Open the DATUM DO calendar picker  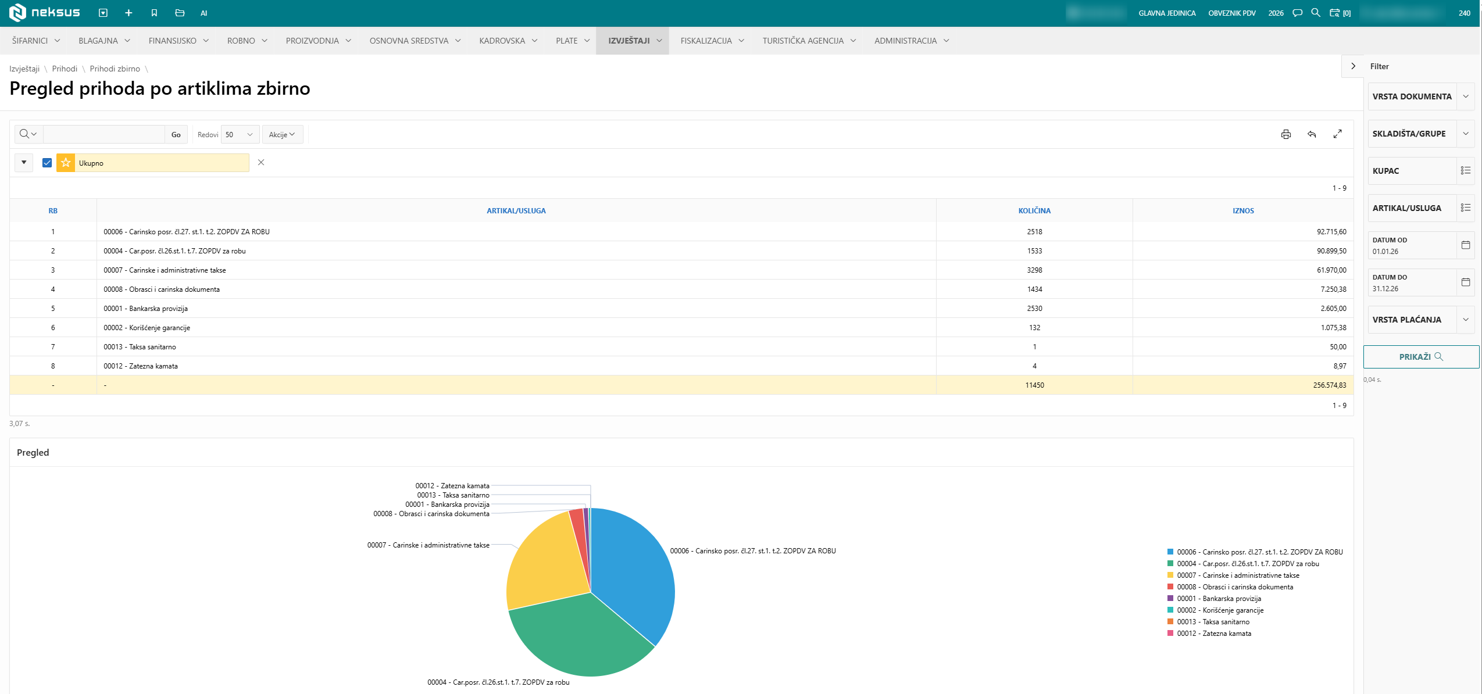1465,282
